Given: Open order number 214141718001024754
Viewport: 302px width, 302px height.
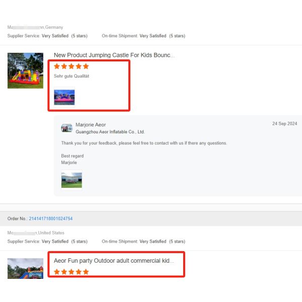Looking at the screenshot, I should point(51,218).
